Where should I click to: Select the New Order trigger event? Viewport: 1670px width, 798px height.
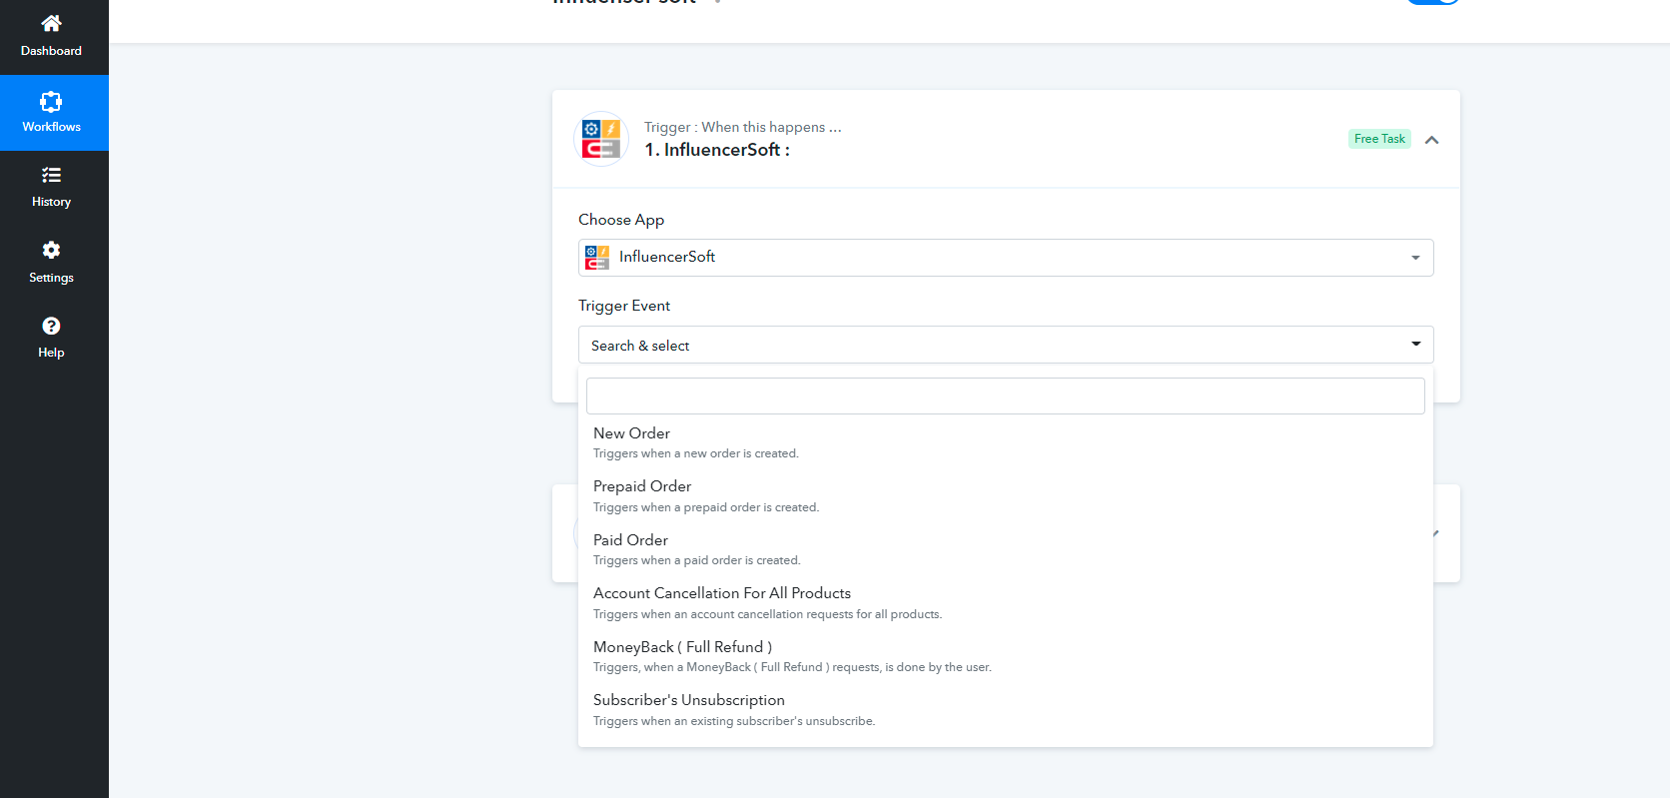(x=1006, y=442)
